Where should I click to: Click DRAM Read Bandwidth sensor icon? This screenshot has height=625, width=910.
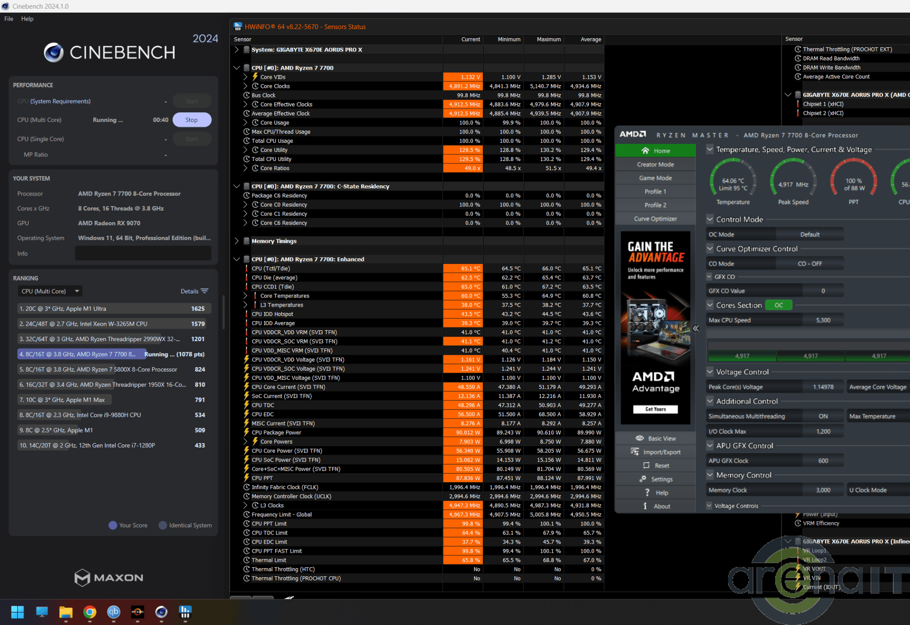pyautogui.click(x=798, y=58)
